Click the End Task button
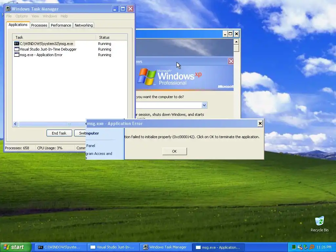This screenshot has width=336, height=252. click(x=59, y=133)
